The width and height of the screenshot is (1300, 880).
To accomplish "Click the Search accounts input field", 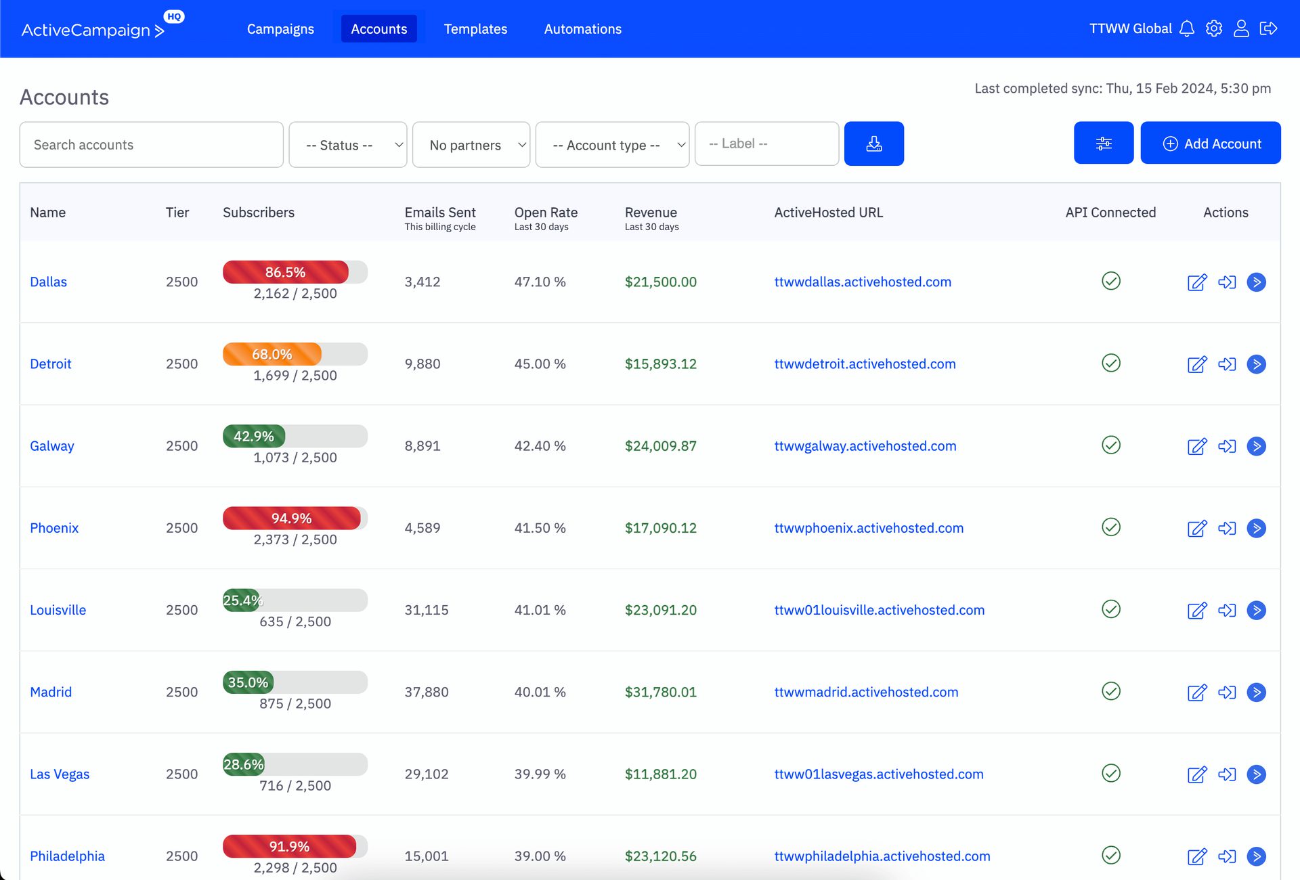I will tap(152, 145).
